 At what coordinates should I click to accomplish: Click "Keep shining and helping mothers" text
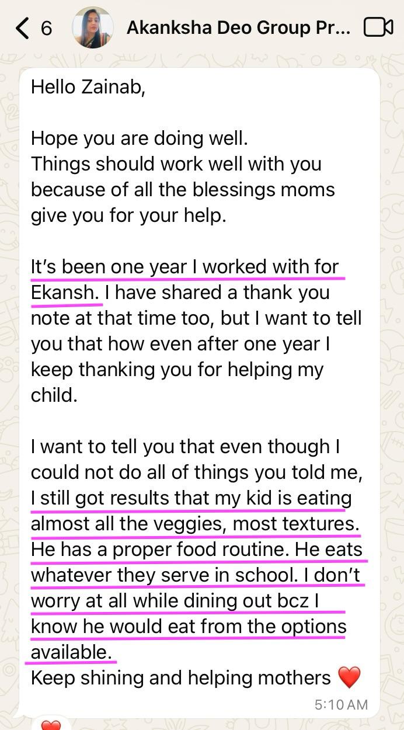(181, 677)
